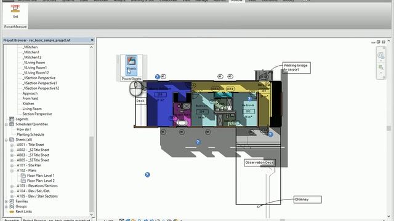
Task: Collapse the Sheets (all) node
Action: (6, 139)
